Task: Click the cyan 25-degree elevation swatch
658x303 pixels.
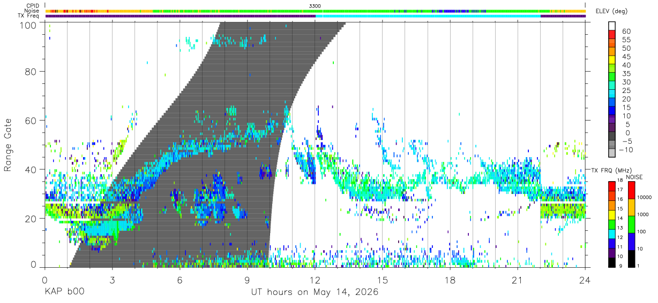Action: point(612,94)
